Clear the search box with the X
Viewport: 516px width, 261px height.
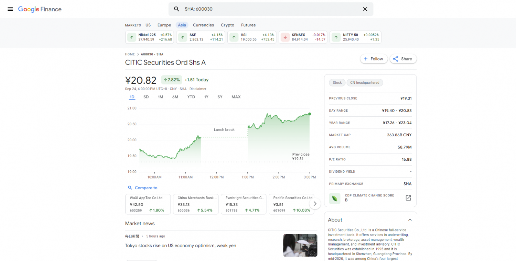(x=365, y=9)
